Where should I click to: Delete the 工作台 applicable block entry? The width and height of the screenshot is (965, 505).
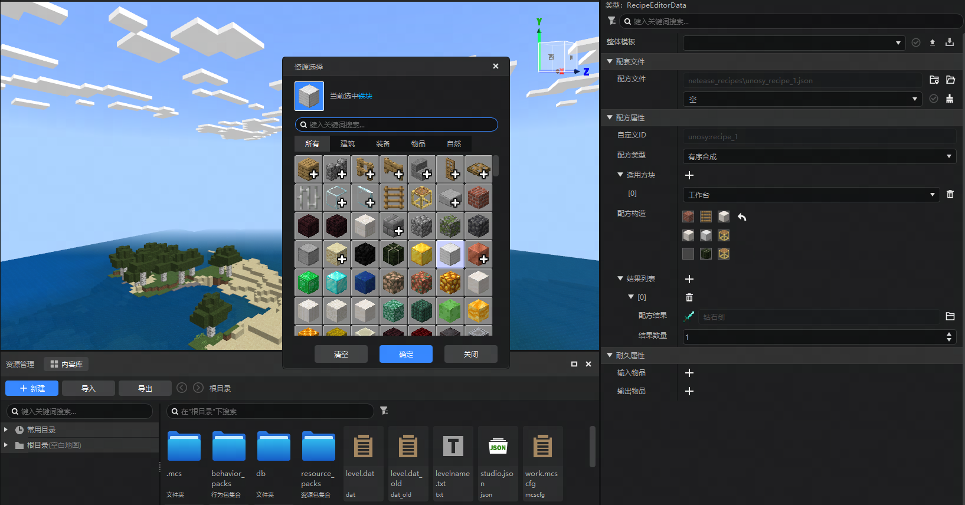coord(950,194)
